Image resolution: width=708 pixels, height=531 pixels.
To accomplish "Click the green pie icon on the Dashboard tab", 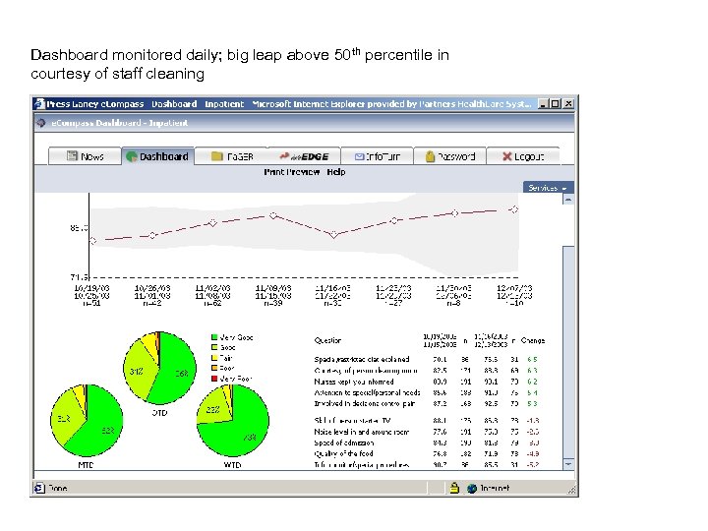I will click(x=132, y=156).
